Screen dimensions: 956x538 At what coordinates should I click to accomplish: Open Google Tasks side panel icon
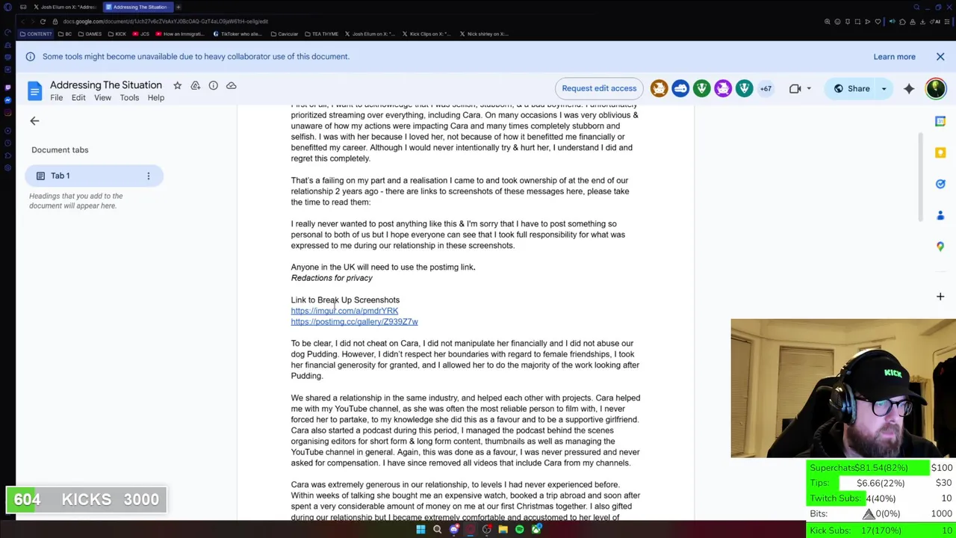pos(940,184)
